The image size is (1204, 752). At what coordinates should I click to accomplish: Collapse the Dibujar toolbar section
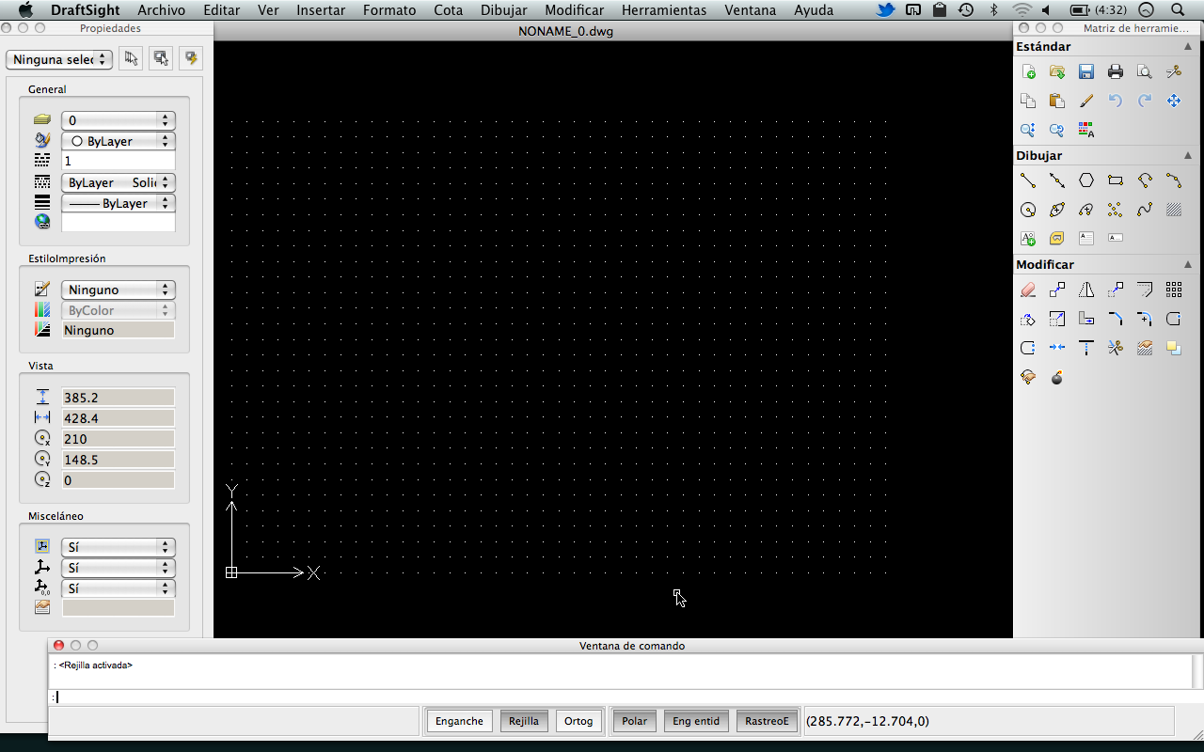(x=1187, y=155)
